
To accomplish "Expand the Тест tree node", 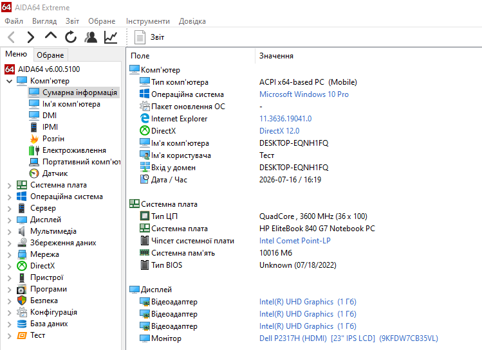I will point(9,336).
